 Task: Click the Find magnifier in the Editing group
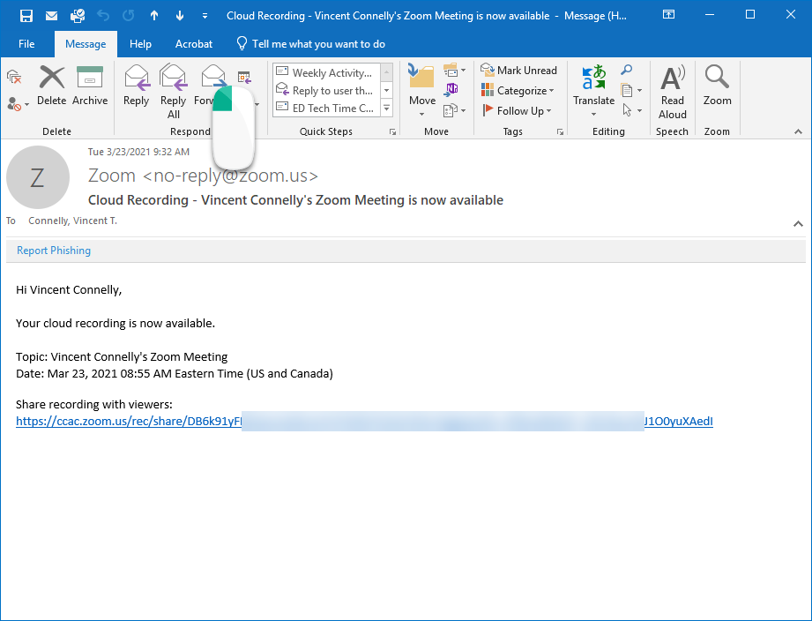pos(625,71)
